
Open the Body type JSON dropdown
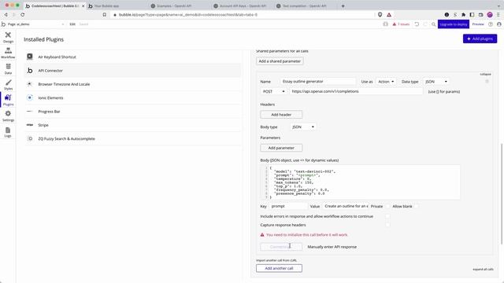(303, 127)
